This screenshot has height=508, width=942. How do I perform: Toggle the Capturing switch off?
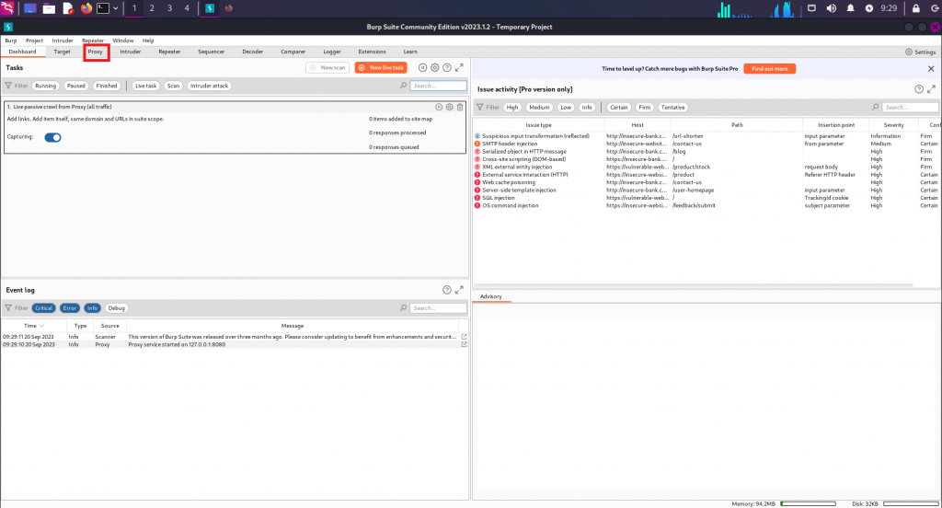52,137
